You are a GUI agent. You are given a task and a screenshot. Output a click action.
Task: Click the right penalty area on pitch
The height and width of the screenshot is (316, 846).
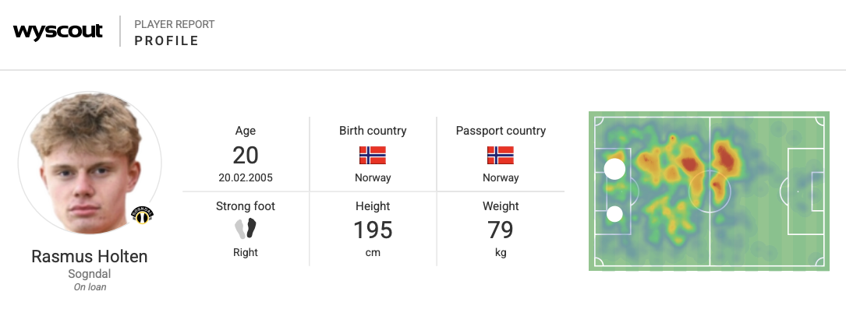click(806, 191)
